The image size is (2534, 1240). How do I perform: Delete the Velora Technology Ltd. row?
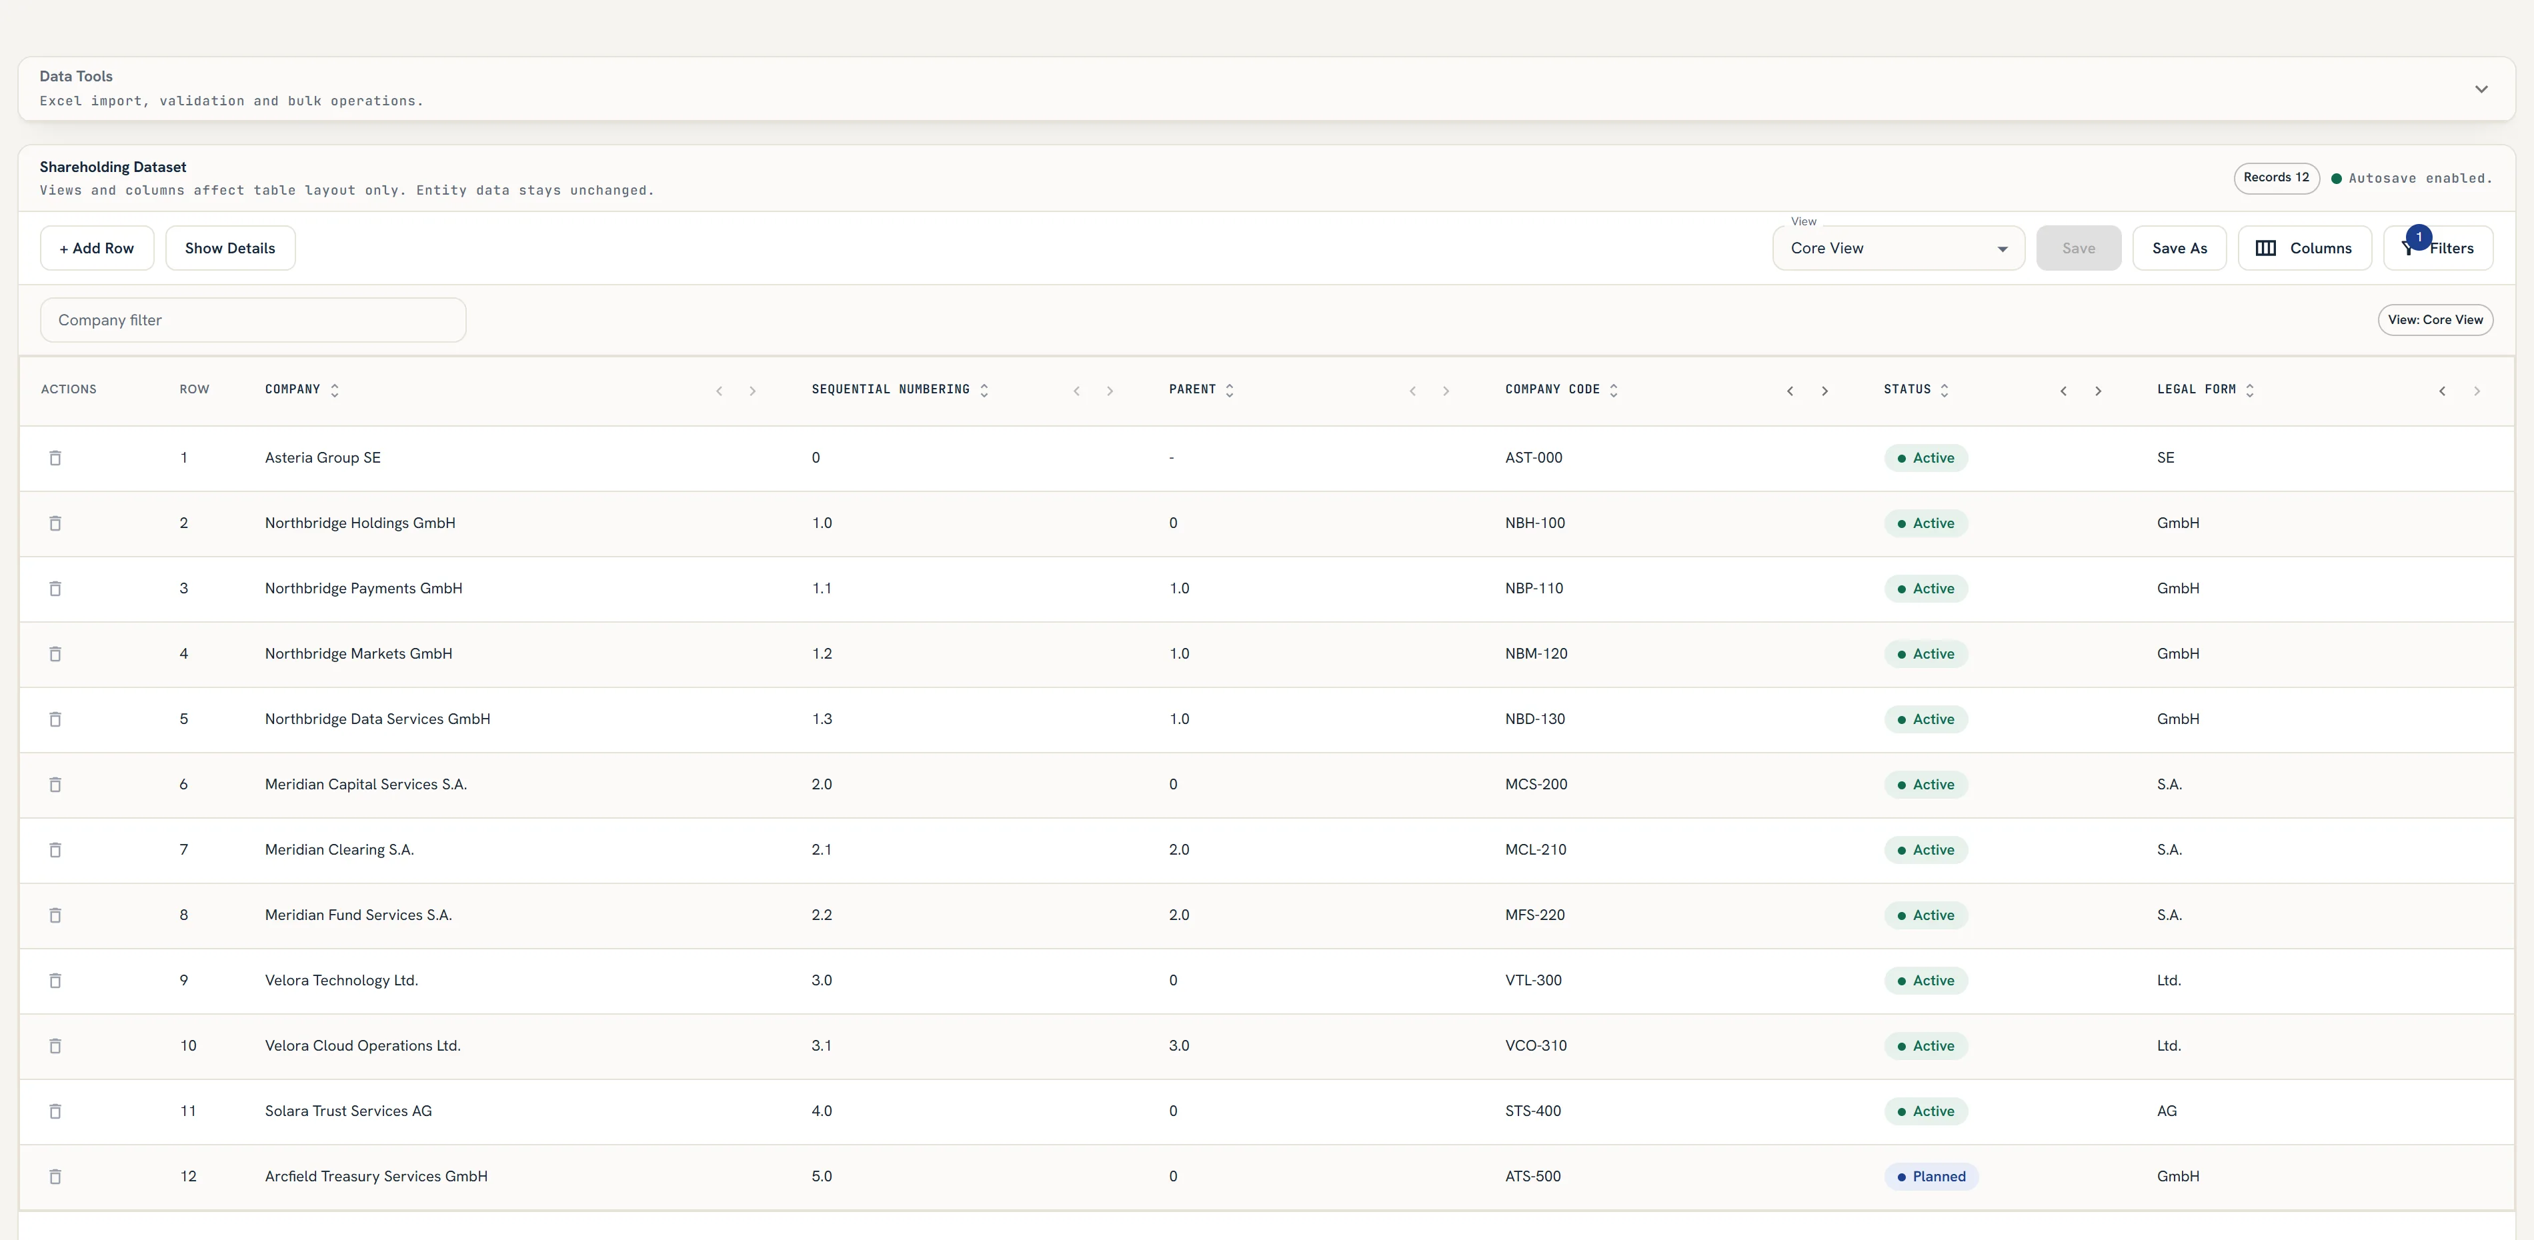[x=55, y=981]
